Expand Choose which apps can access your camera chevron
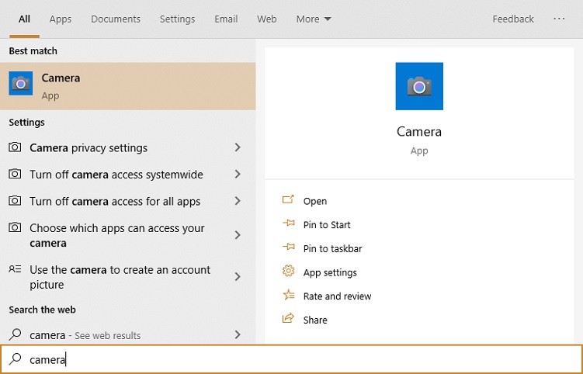The width and height of the screenshot is (583, 374). pos(238,235)
